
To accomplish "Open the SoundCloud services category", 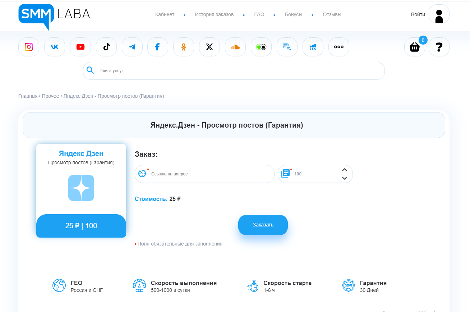I will click(x=235, y=47).
